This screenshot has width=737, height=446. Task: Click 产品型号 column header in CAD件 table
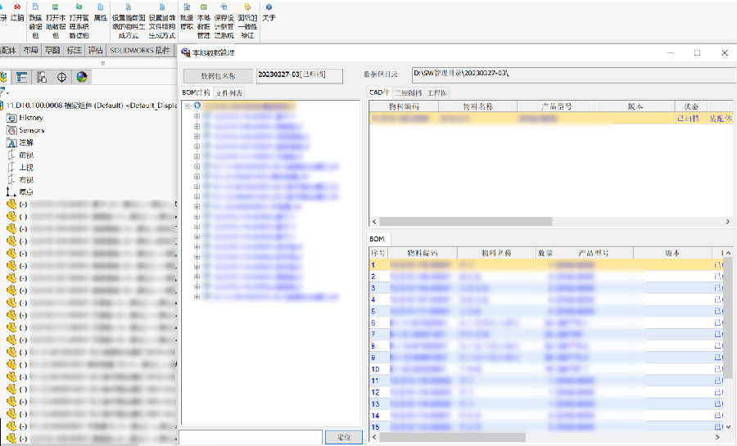click(x=557, y=106)
